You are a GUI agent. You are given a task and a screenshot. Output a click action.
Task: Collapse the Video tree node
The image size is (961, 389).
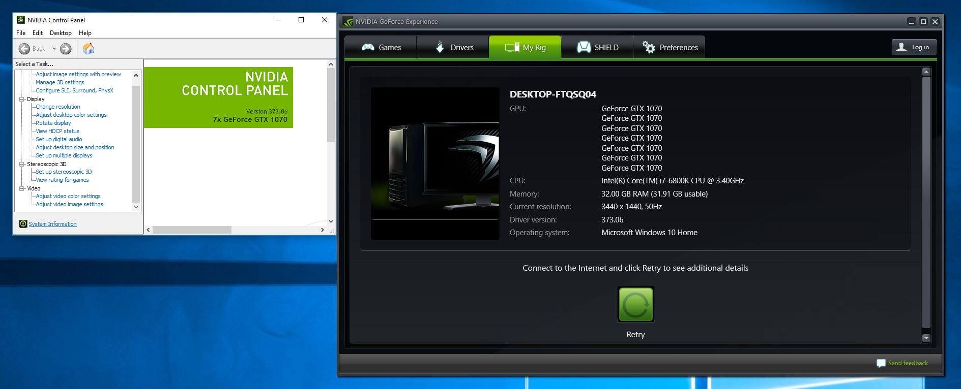tap(22, 188)
